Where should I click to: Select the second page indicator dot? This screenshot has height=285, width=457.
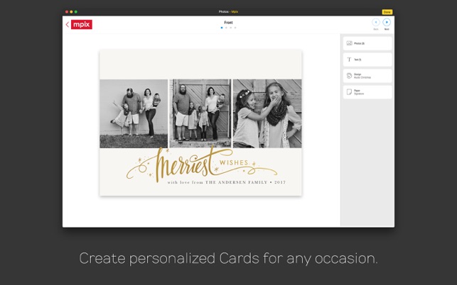pyautogui.click(x=226, y=28)
